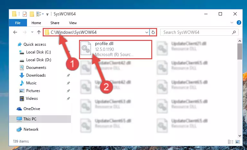Switch to the Share ribbon tab
The image size is (247, 150).
55,23
